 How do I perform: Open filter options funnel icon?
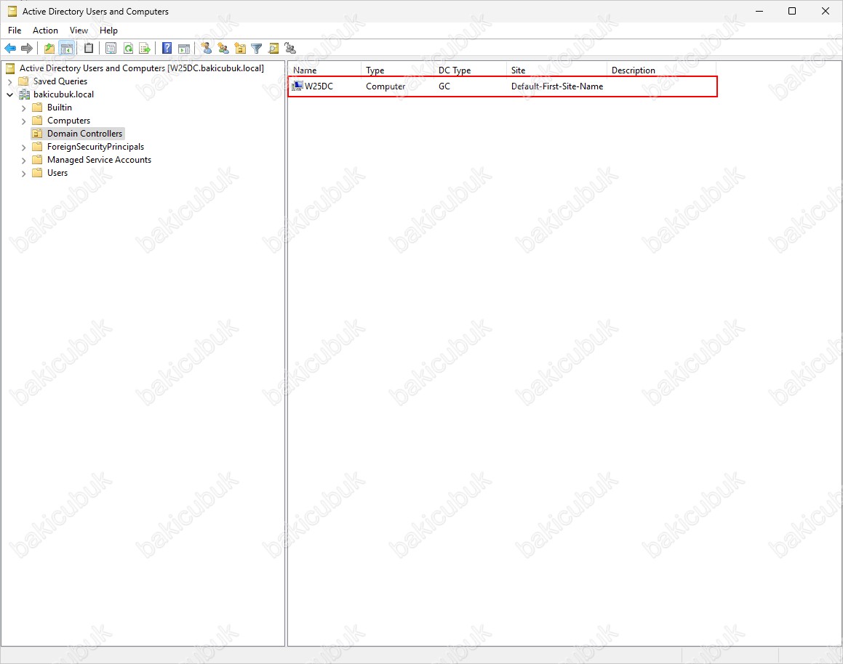coord(257,48)
